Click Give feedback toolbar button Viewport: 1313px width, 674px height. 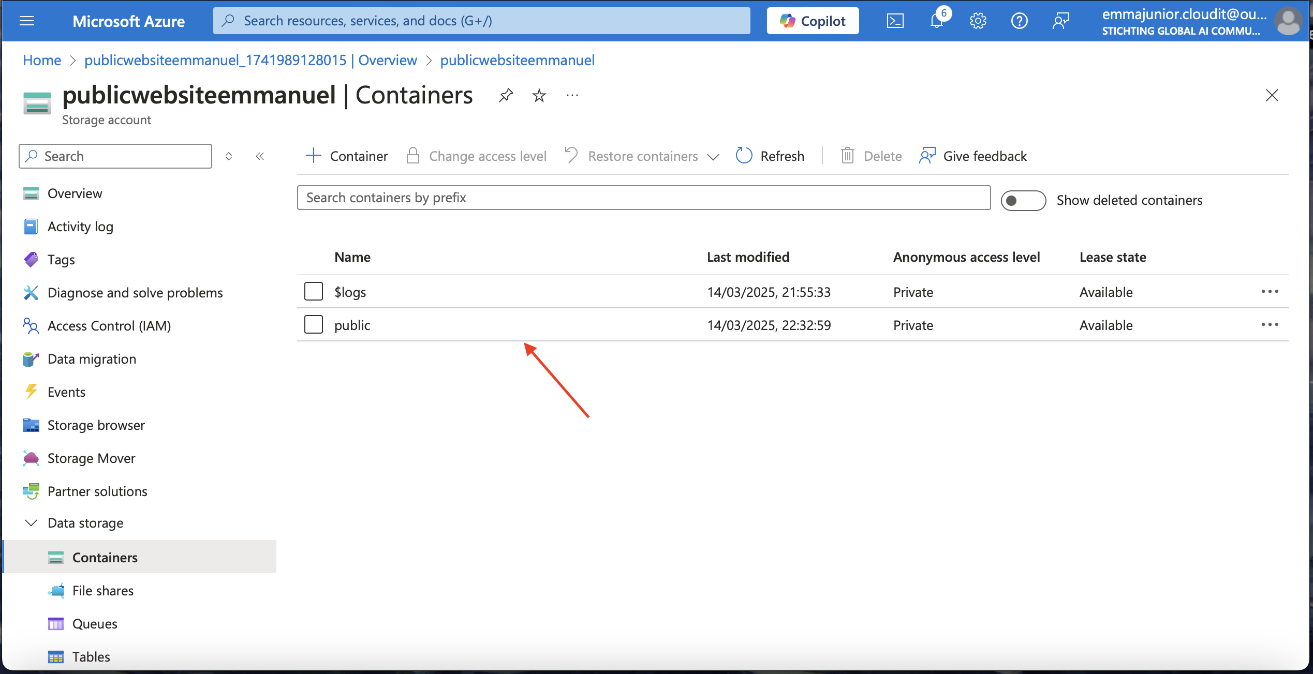click(x=973, y=156)
